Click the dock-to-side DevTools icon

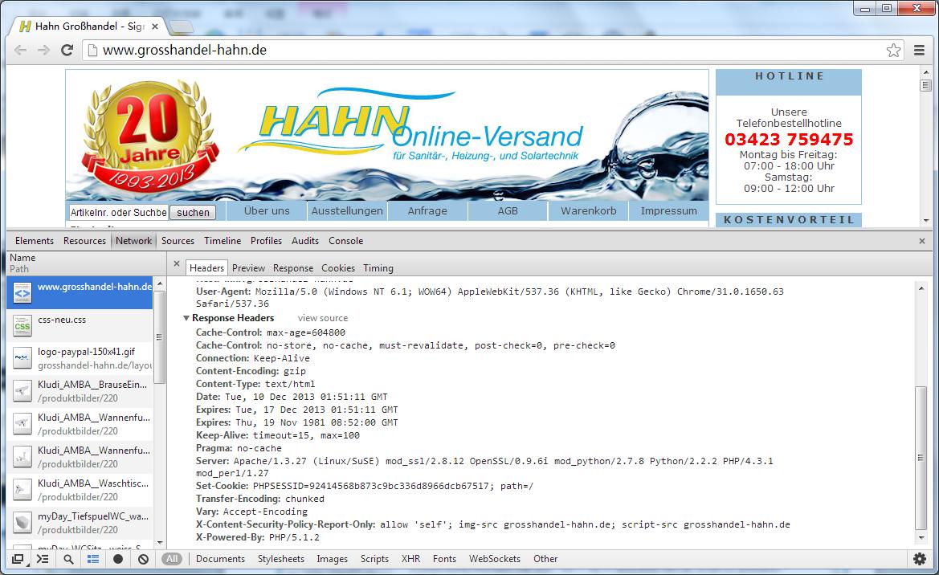[x=18, y=559]
